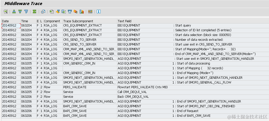Click '1 : Start of data processing' text
This screenshot has height=121, width=269.
click(191, 63)
